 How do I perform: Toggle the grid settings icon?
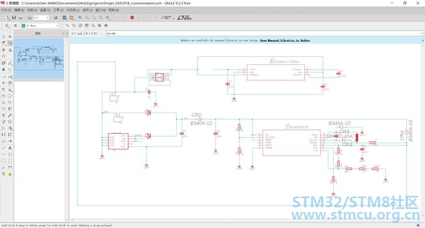click(7, 26)
